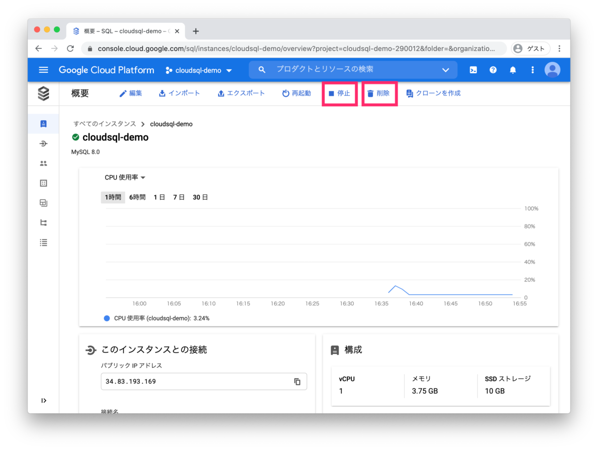
Task: Expand the search bar chevron
Action: 446,70
